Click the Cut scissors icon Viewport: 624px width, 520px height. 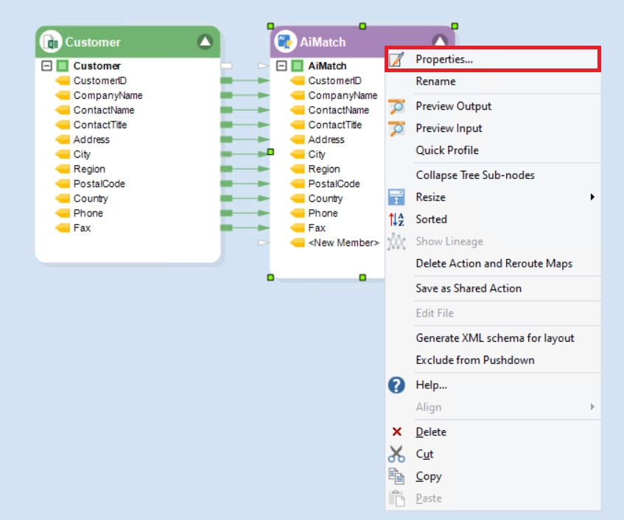396,454
